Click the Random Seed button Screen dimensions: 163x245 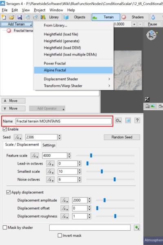(x=122, y=137)
